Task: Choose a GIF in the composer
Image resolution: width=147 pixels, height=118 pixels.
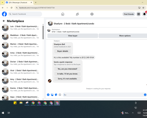Action: pos(60,95)
